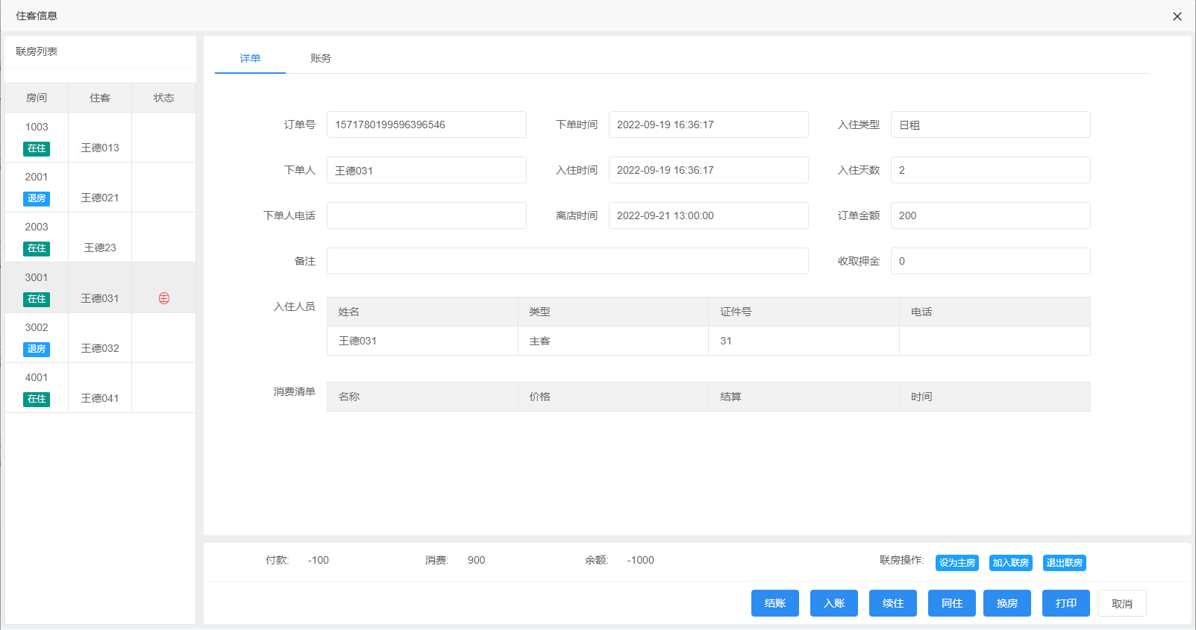Screen dimensions: 1196x630
Task: Click the 结账 button
Action: tap(775, 603)
